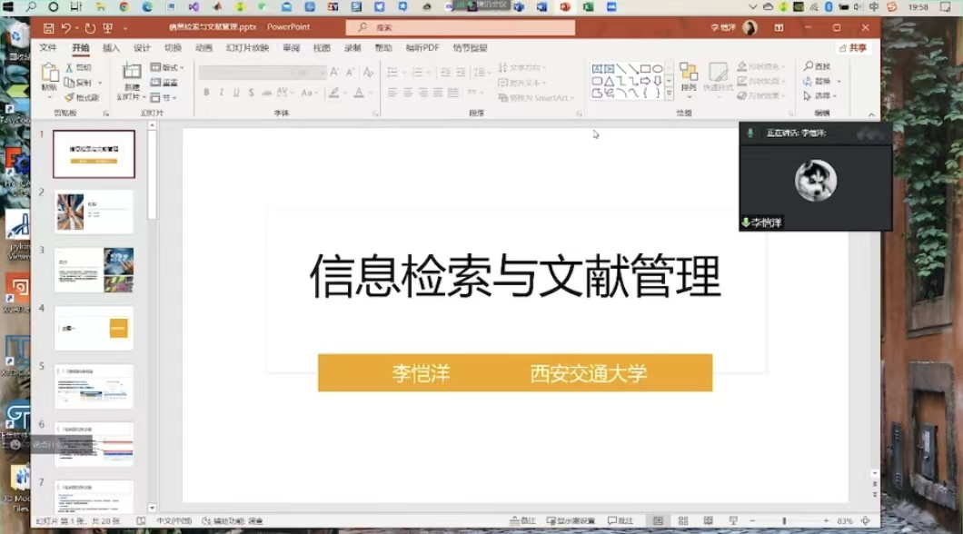Switch to the Insert tab
The height and width of the screenshot is (534, 963).
(x=111, y=48)
